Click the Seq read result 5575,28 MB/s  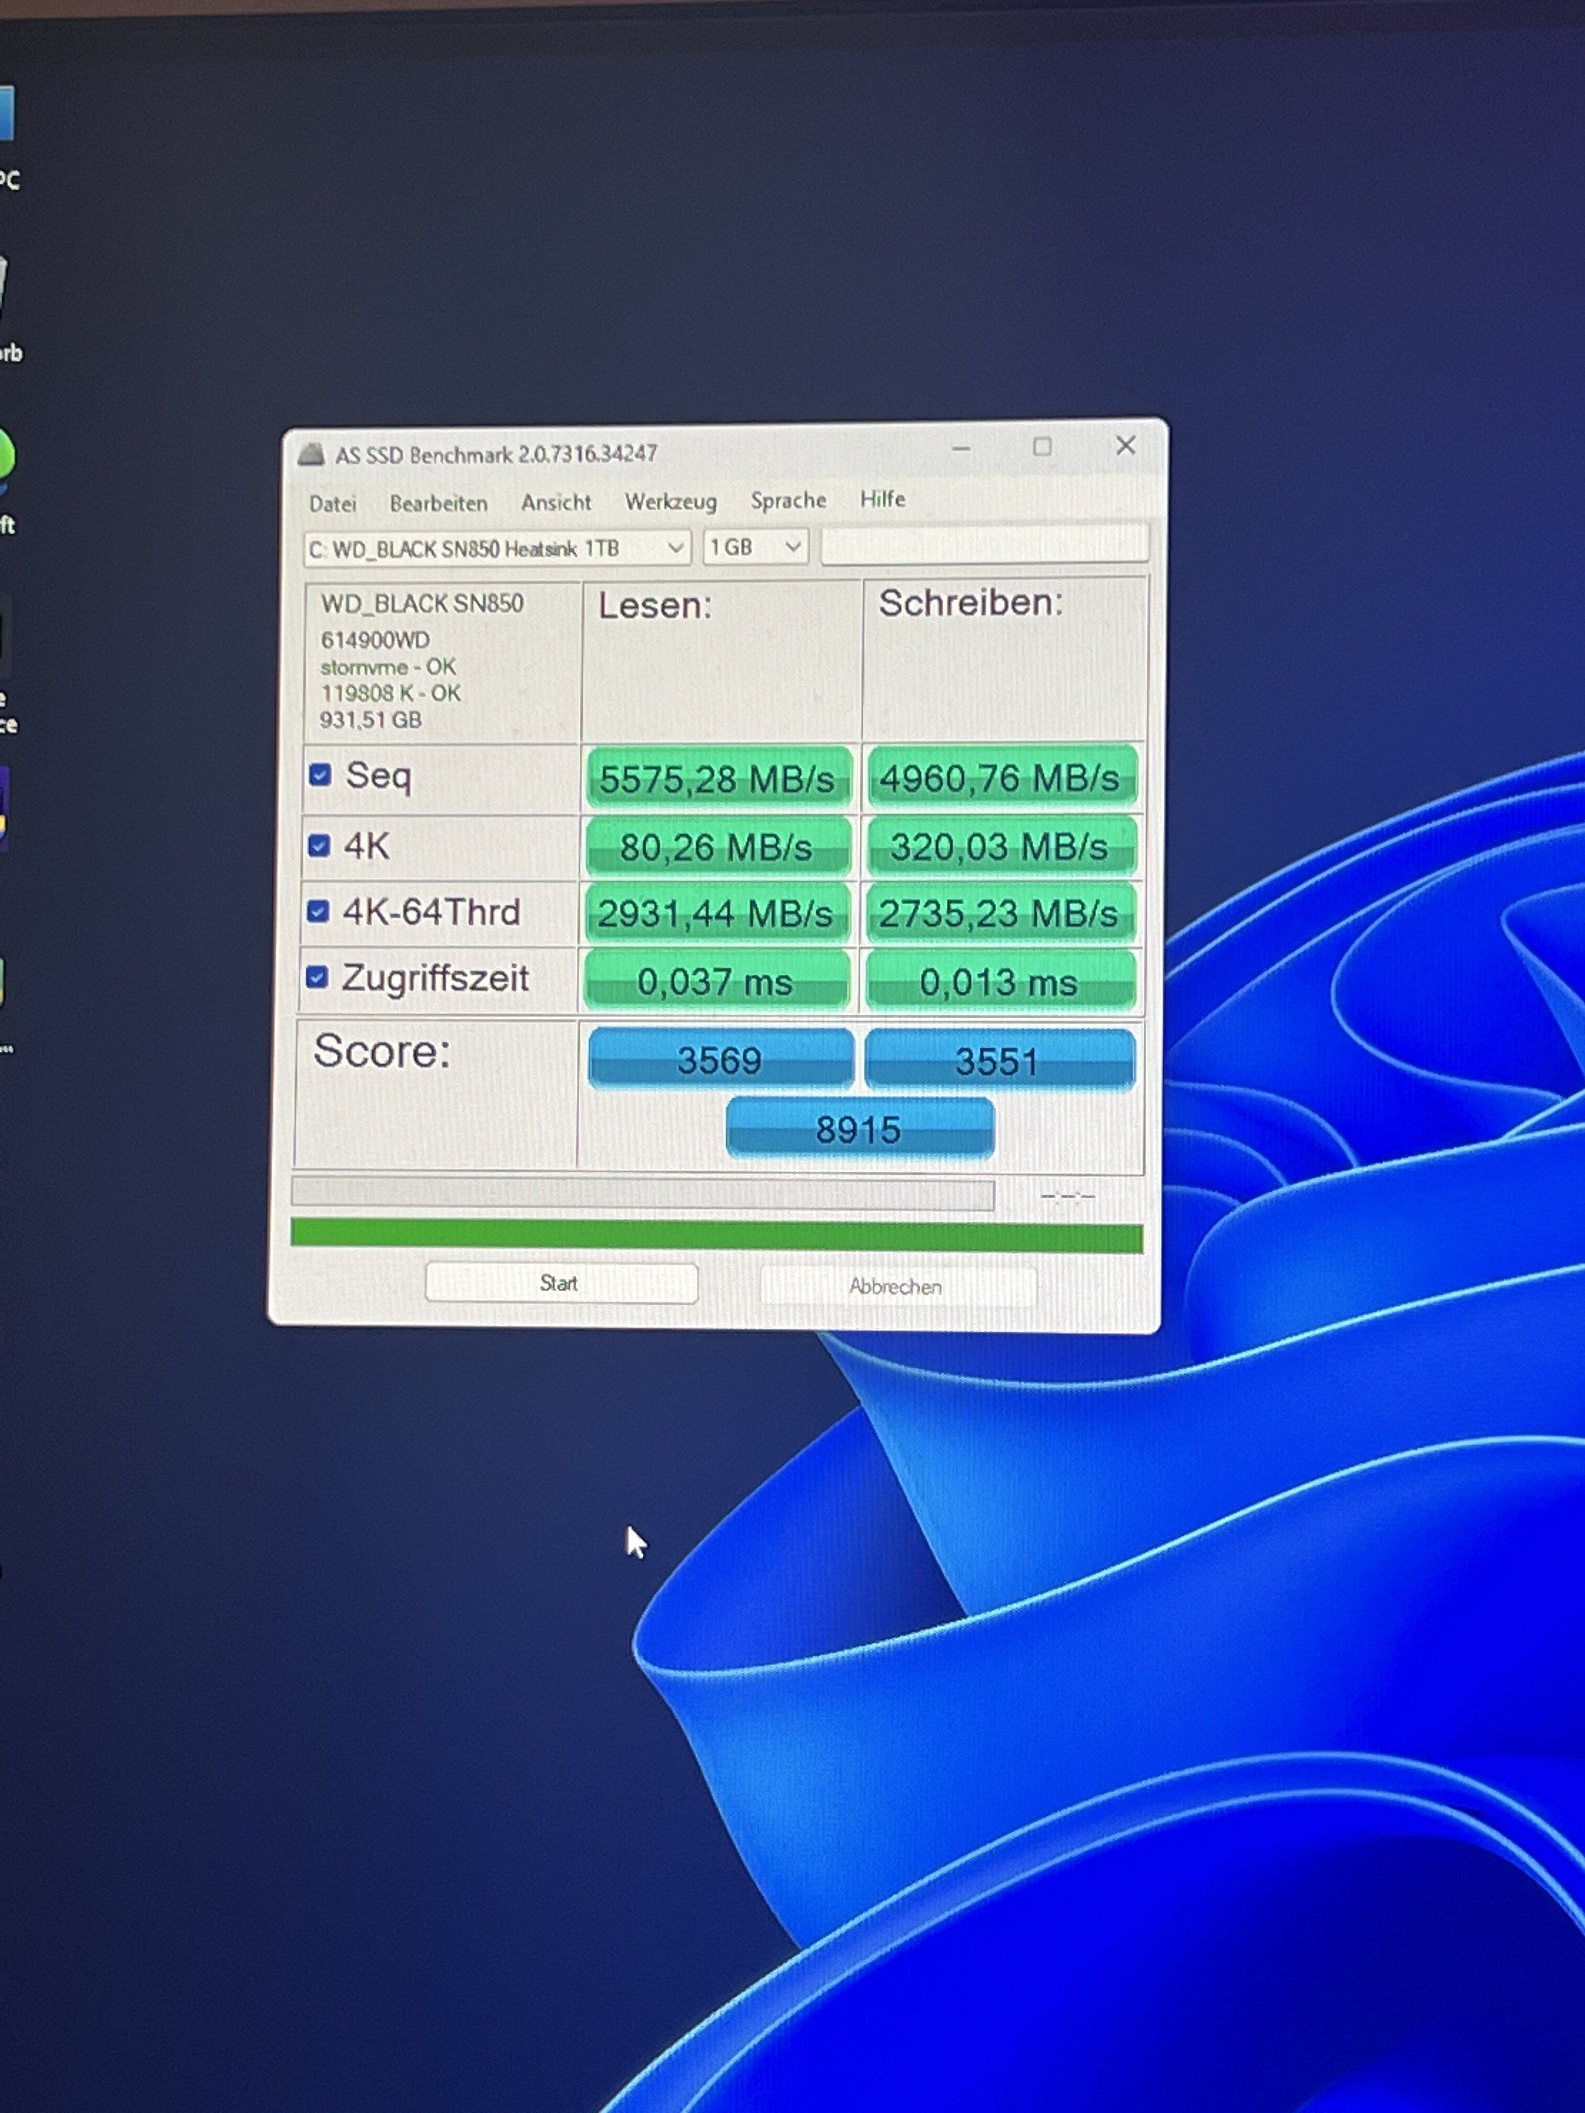pyautogui.click(x=718, y=779)
